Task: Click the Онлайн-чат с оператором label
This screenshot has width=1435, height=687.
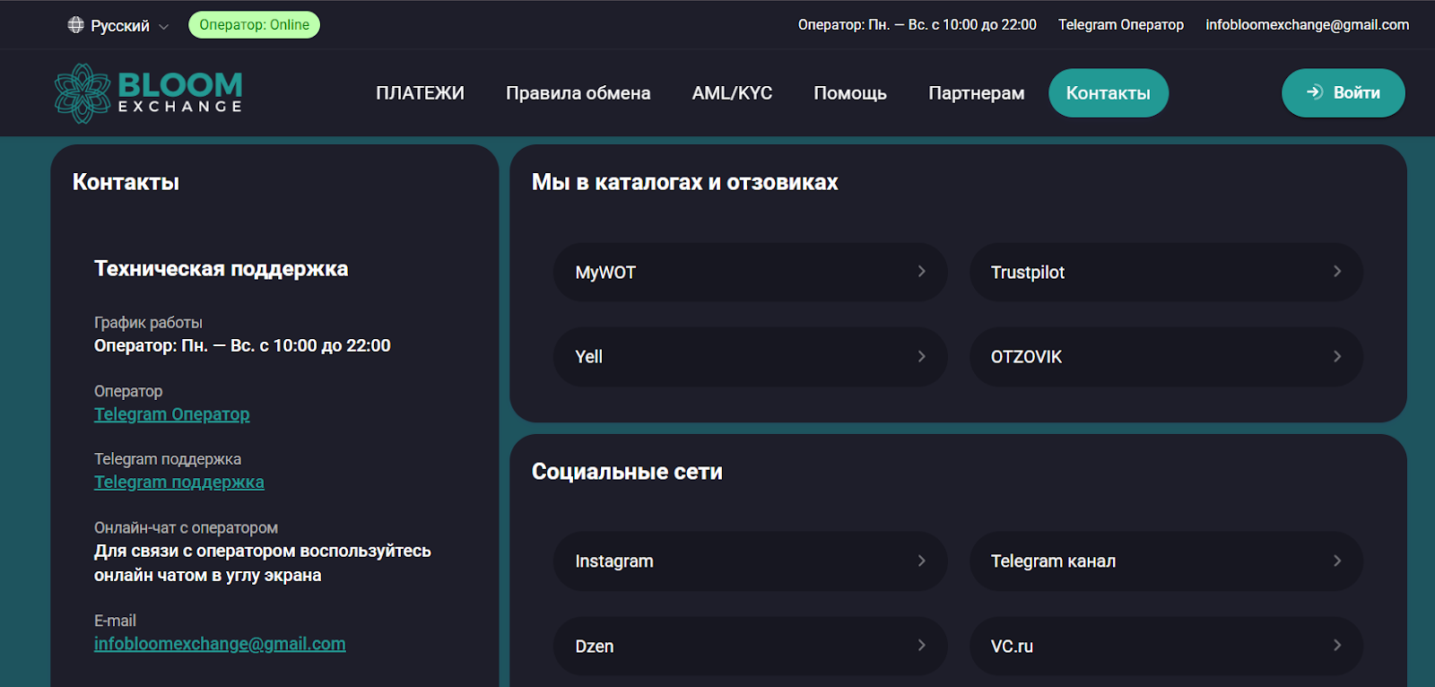Action: point(186,528)
